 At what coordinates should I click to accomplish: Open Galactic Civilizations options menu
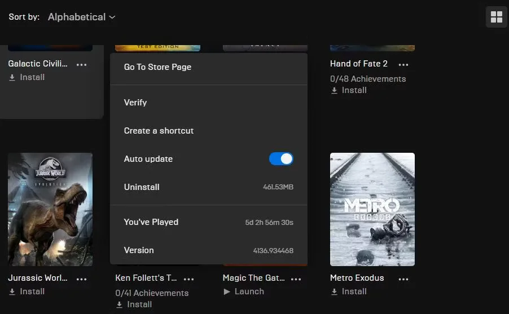coord(81,65)
